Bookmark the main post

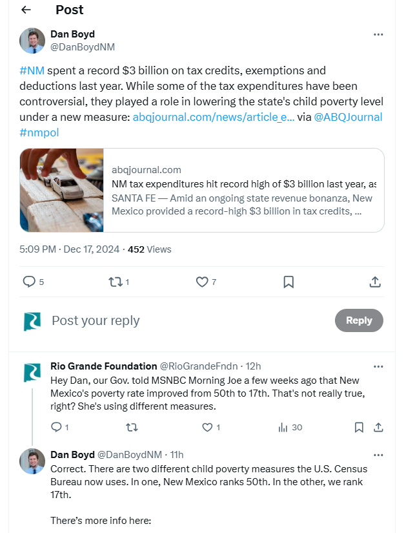[x=288, y=282]
